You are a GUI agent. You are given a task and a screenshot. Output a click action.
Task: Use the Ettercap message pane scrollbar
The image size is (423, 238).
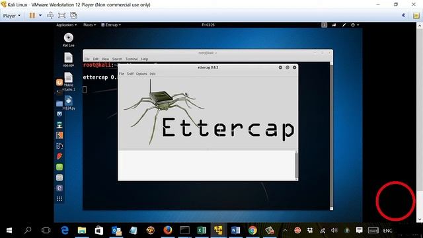297,165
